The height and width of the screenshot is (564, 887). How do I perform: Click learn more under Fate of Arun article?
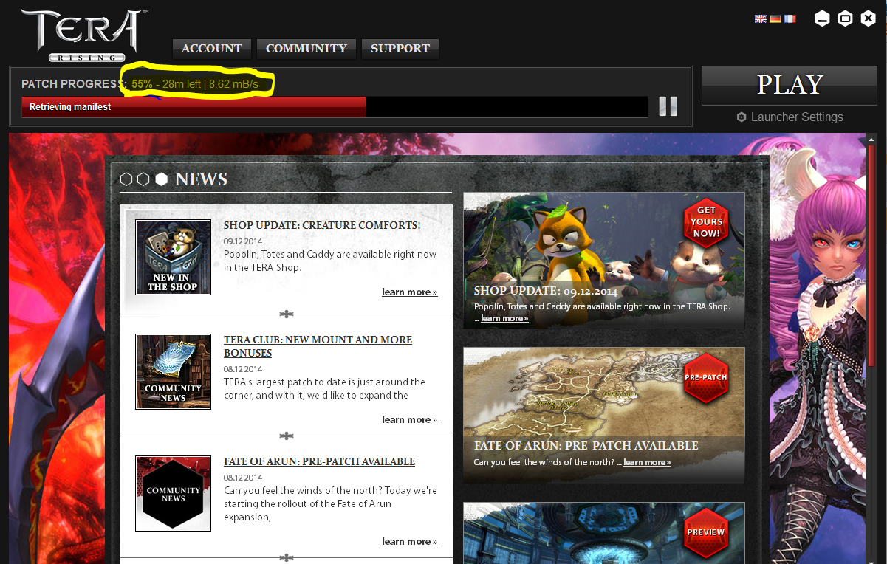(410, 542)
